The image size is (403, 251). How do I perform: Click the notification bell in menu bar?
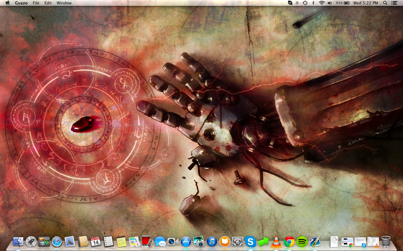click(x=297, y=3)
